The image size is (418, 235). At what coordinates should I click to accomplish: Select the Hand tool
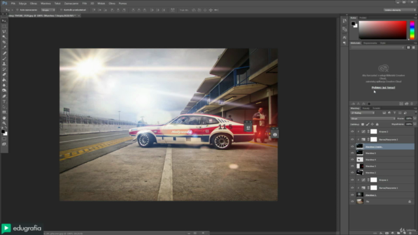tap(4, 117)
